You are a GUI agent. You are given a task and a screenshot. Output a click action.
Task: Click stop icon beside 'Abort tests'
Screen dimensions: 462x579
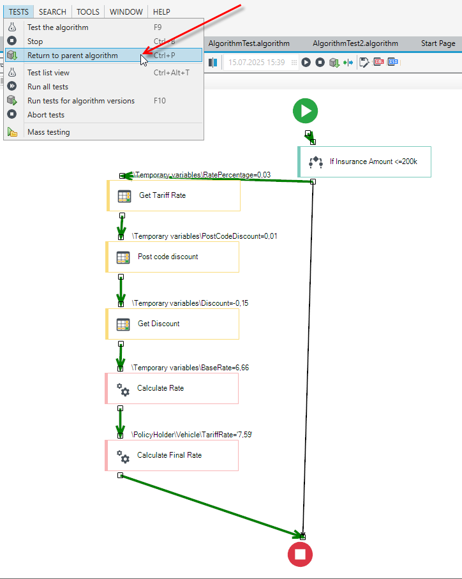point(12,114)
